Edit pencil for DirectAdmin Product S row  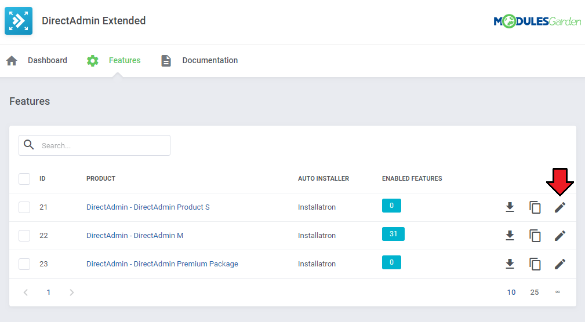(x=560, y=207)
